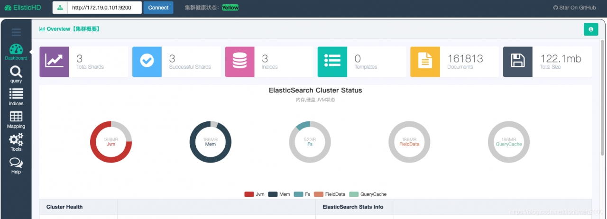Image resolution: width=607 pixels, height=219 pixels.
Task: Open the query search page
Action: [16, 75]
